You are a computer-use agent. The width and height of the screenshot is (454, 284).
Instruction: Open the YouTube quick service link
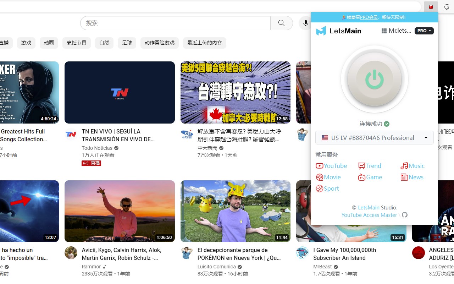point(331,166)
